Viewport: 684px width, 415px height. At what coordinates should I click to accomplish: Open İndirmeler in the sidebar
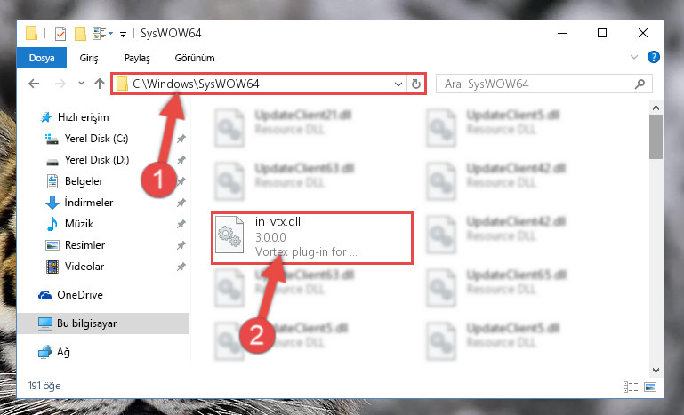[x=89, y=203]
